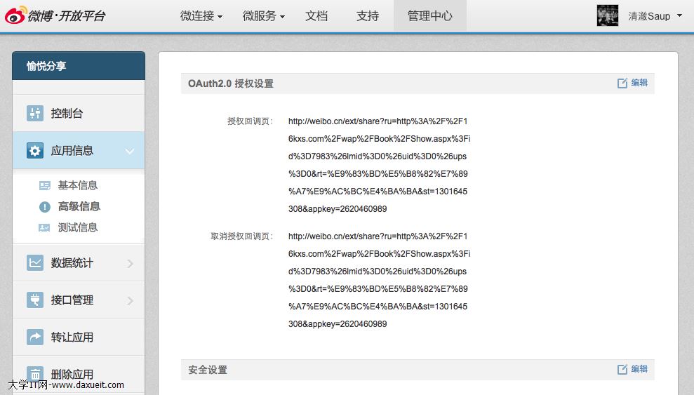Click the 数据统计 chart icon

coord(35,262)
